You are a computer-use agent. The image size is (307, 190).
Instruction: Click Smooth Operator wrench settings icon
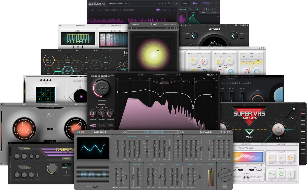pos(216,75)
